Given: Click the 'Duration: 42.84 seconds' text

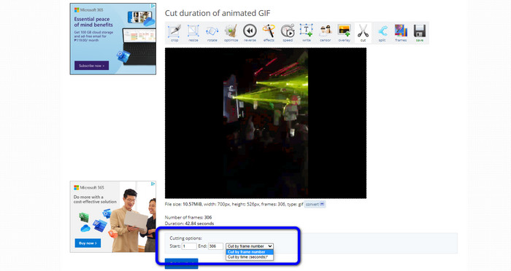Looking at the screenshot, I should point(189,224).
